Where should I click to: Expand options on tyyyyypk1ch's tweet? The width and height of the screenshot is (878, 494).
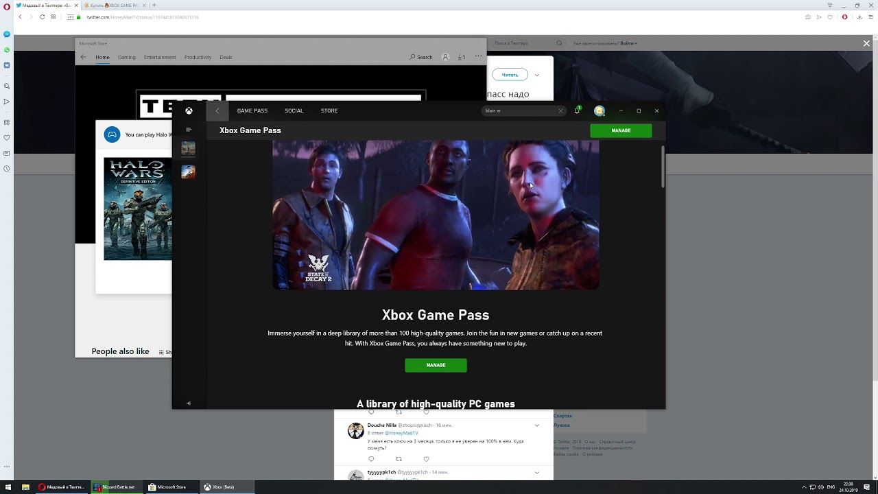536,473
